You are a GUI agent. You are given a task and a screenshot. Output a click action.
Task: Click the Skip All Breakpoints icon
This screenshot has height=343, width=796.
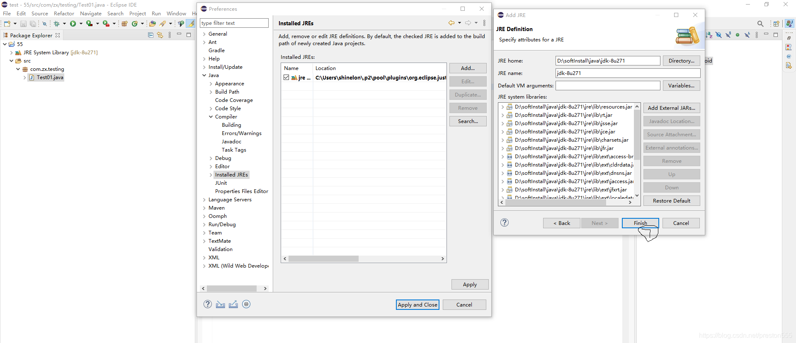point(45,24)
